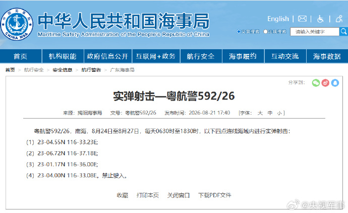
Task: Open the 互动交流 navigation tab
Action: pos(285,56)
